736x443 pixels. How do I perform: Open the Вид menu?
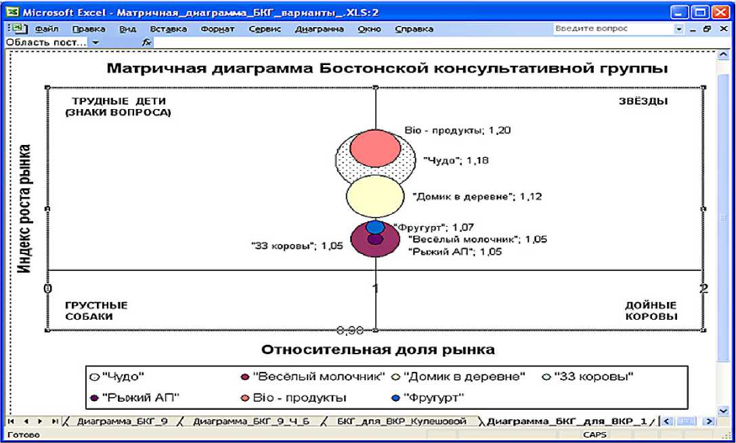coord(127,29)
